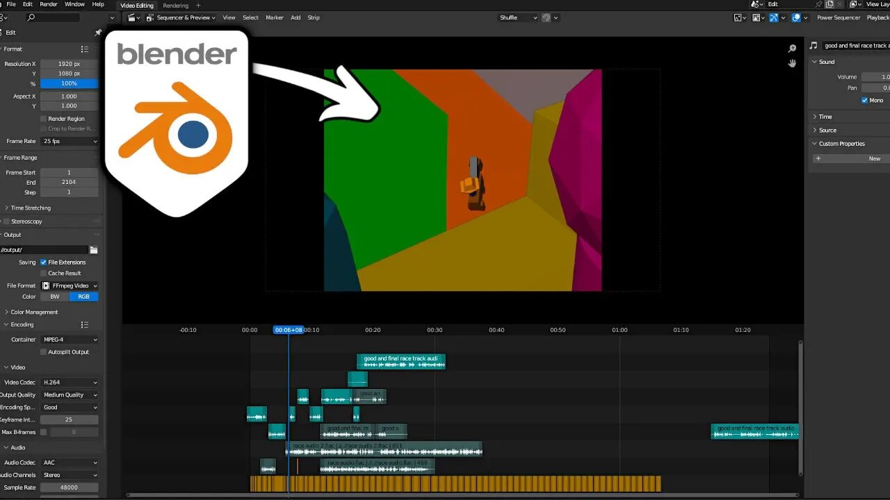Open the Audio Codec AAC dropdown
This screenshot has width=890, height=500.
(x=70, y=462)
